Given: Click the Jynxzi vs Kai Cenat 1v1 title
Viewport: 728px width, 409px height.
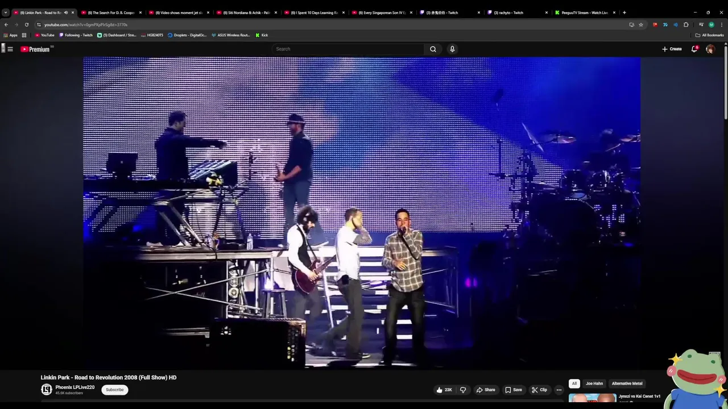Looking at the screenshot, I should (x=640, y=396).
